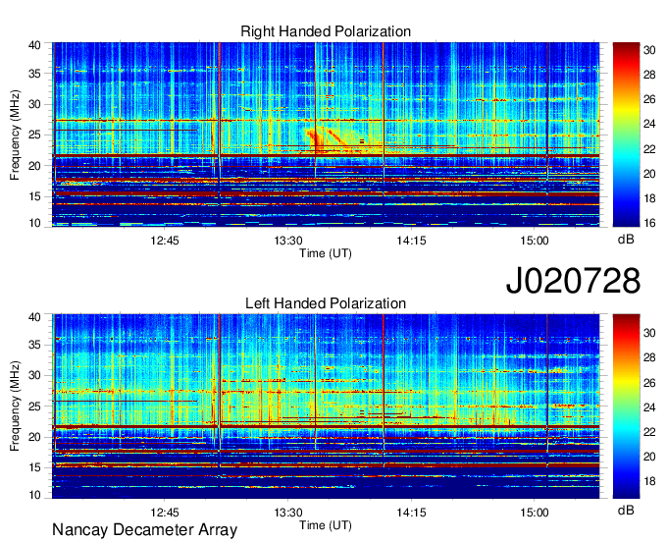The height and width of the screenshot is (542, 667).
Task: Click the "Left Handed Polarization" plot title
Action: click(x=326, y=303)
